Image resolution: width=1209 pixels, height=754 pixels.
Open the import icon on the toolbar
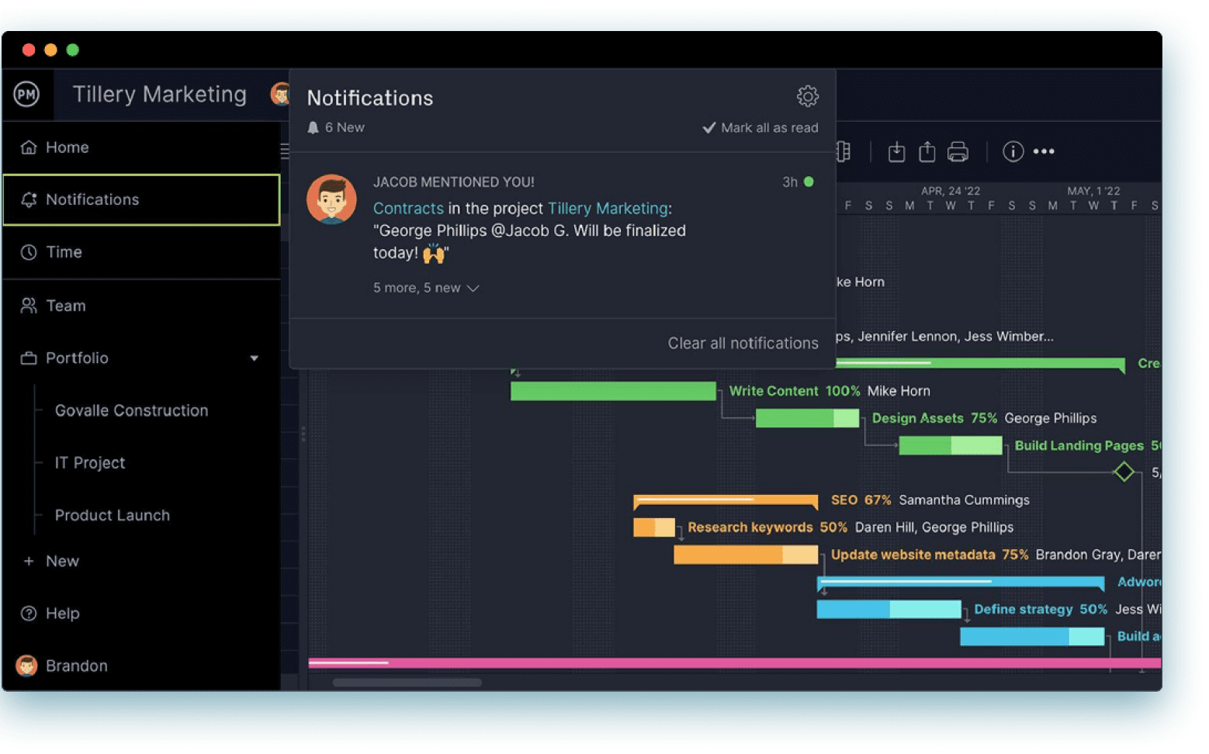[x=896, y=152]
